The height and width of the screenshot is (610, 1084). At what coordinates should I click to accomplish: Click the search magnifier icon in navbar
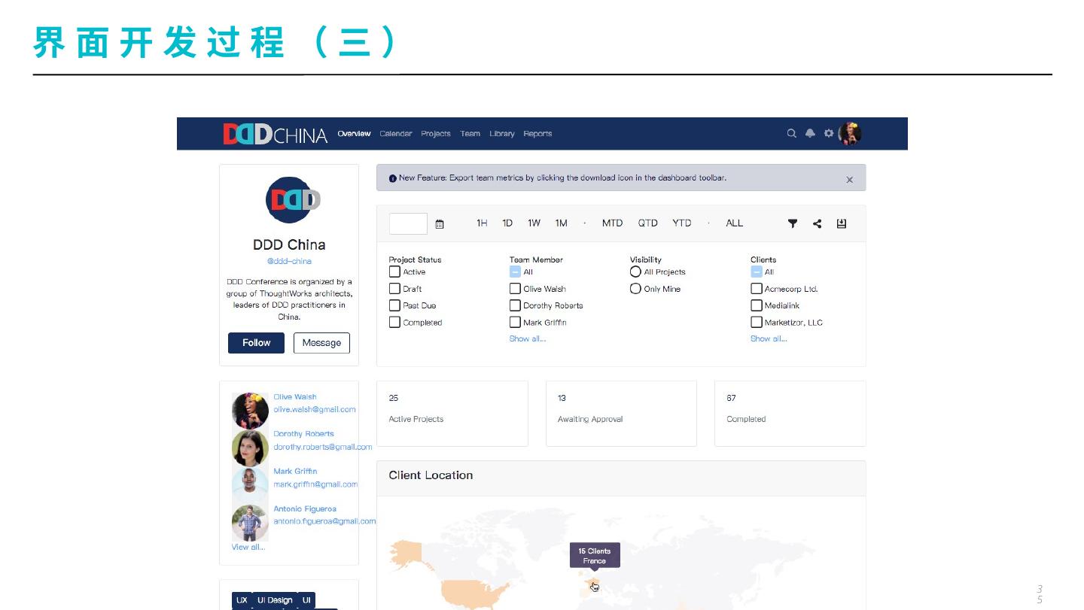pyautogui.click(x=791, y=134)
